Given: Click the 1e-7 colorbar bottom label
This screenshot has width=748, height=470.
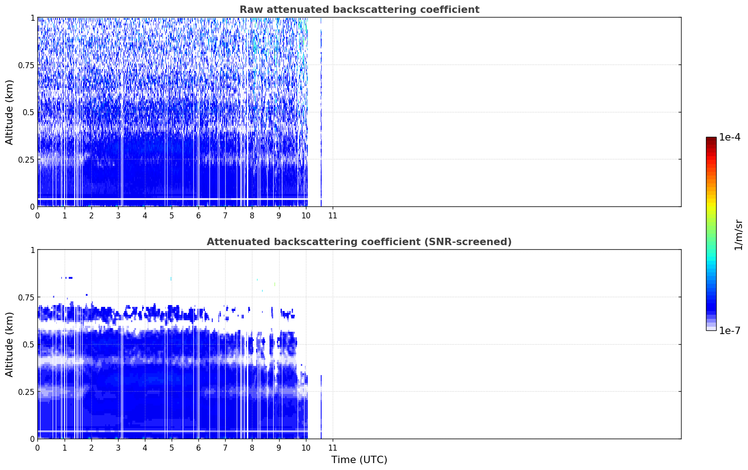Looking at the screenshot, I should 730,330.
